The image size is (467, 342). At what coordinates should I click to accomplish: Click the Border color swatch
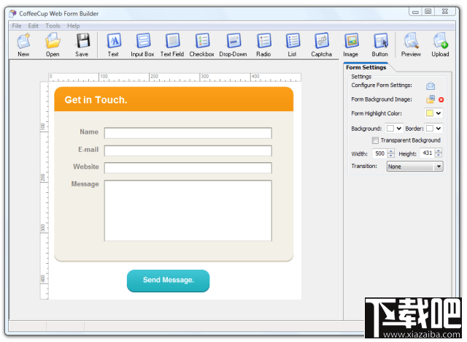tap(430, 129)
